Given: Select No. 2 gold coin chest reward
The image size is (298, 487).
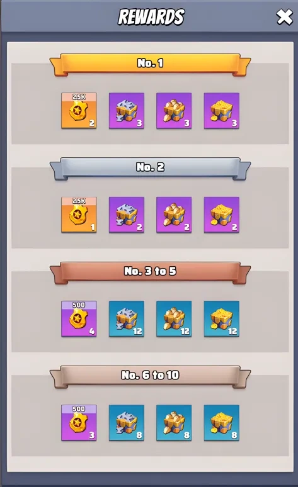Looking at the screenshot, I should [222, 215].
